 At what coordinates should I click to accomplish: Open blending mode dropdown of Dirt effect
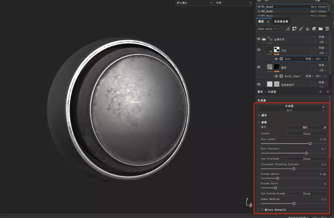(310, 59)
